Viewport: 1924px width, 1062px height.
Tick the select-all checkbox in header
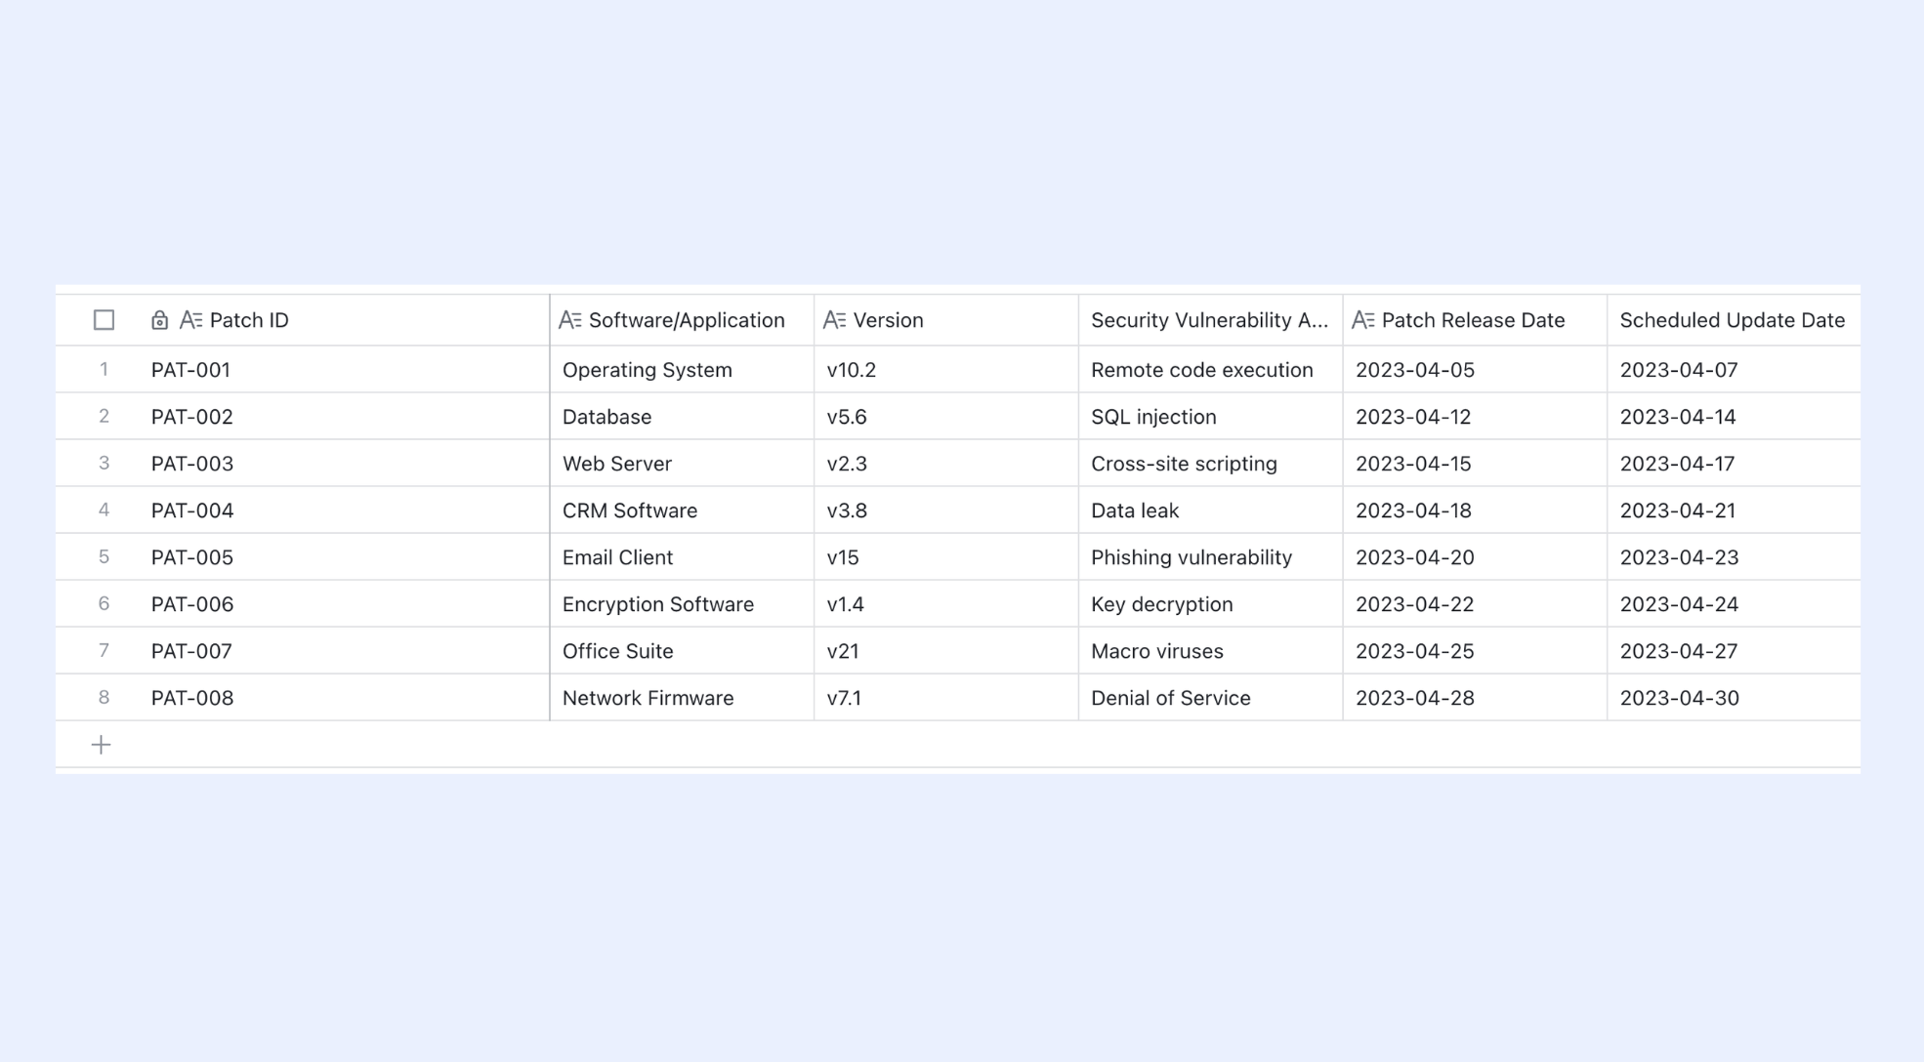[104, 320]
